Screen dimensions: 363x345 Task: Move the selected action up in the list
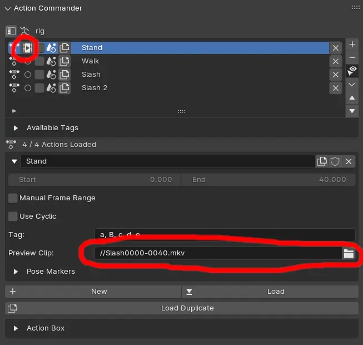[x=352, y=98]
